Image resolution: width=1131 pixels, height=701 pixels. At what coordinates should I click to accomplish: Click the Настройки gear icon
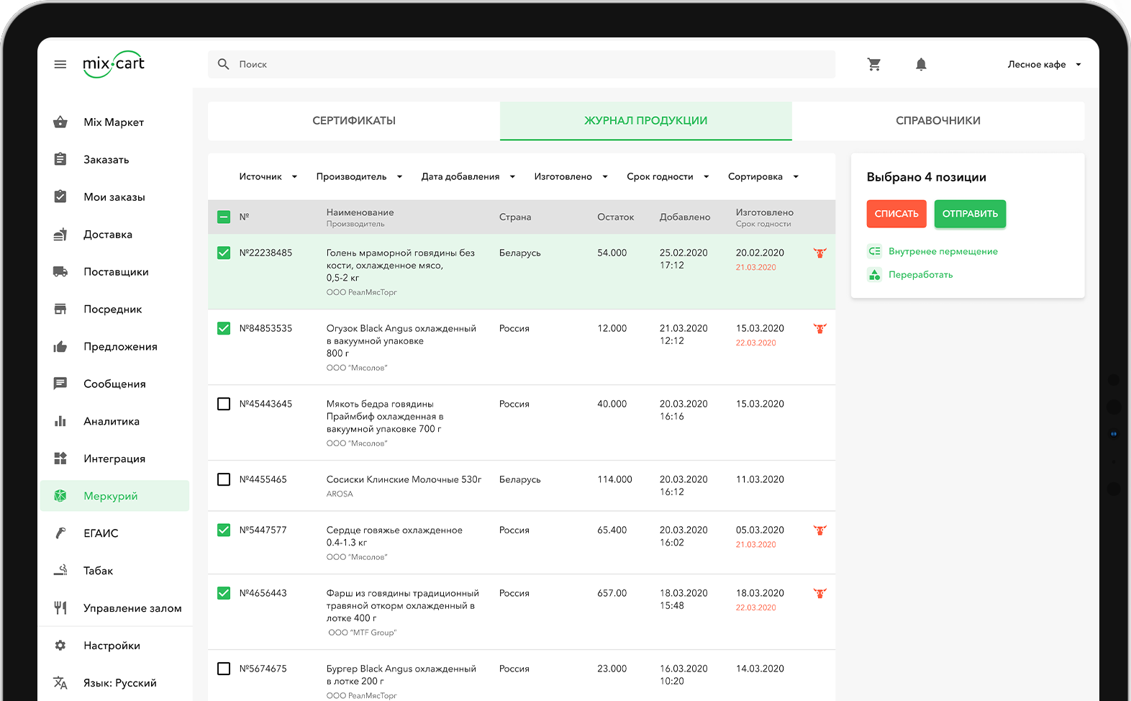click(x=60, y=646)
